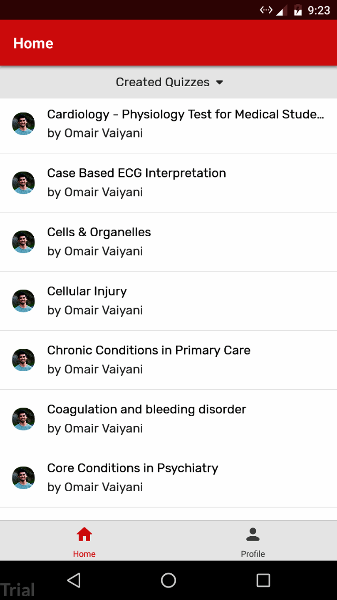The height and width of the screenshot is (600, 337).
Task: Tap the battery icon in status bar
Action: [x=298, y=10]
